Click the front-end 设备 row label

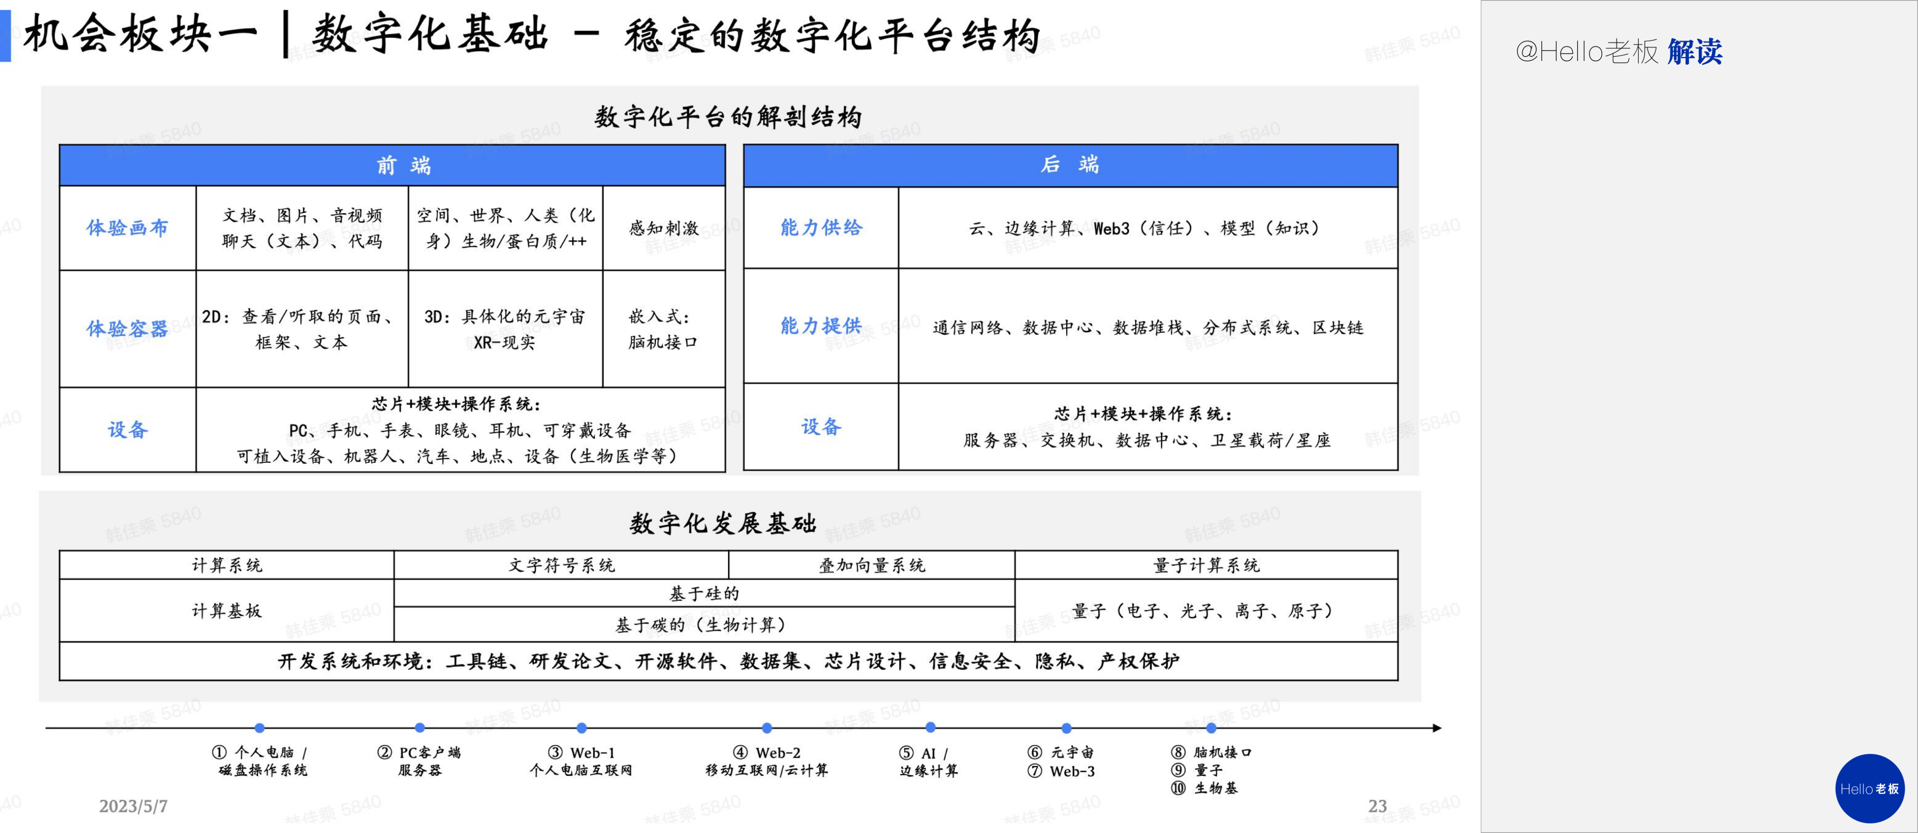[127, 429]
